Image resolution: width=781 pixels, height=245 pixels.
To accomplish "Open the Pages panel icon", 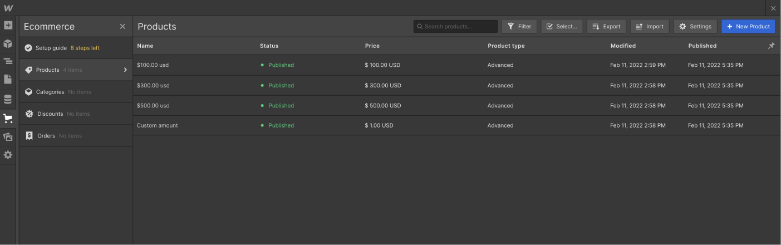I will 8,80.
